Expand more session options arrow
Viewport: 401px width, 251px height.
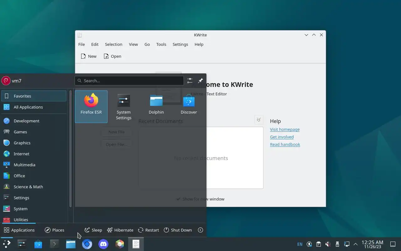[200, 230]
